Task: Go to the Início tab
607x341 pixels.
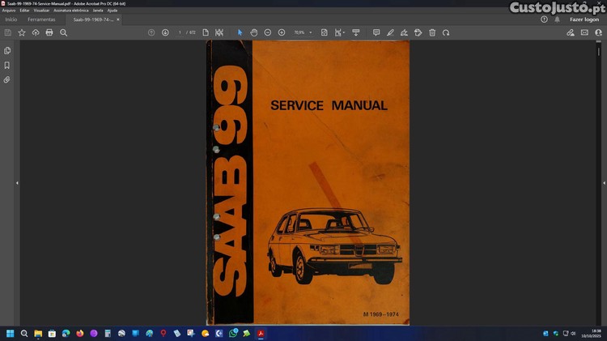Action: 11,19
